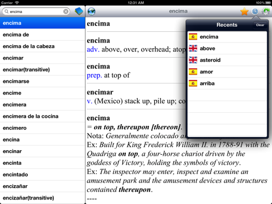Tap the UK flag beside asteroid
This screenshot has height=204, width=272.
pos(193,60)
